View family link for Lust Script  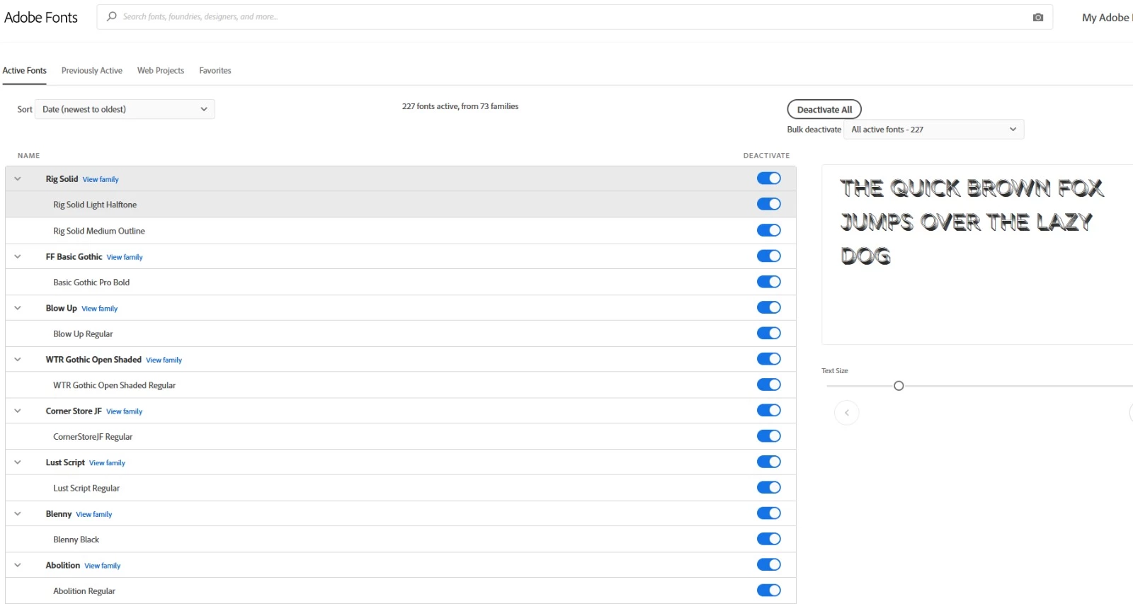coord(108,463)
